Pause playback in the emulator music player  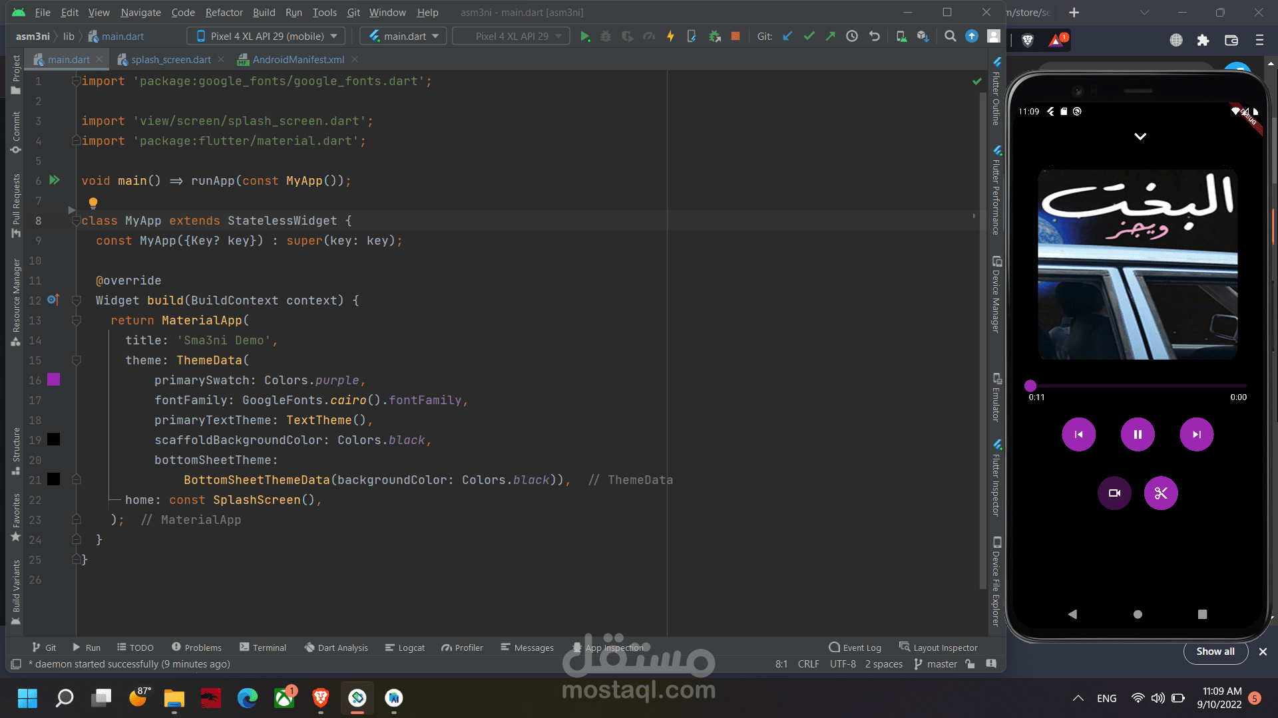pos(1138,435)
